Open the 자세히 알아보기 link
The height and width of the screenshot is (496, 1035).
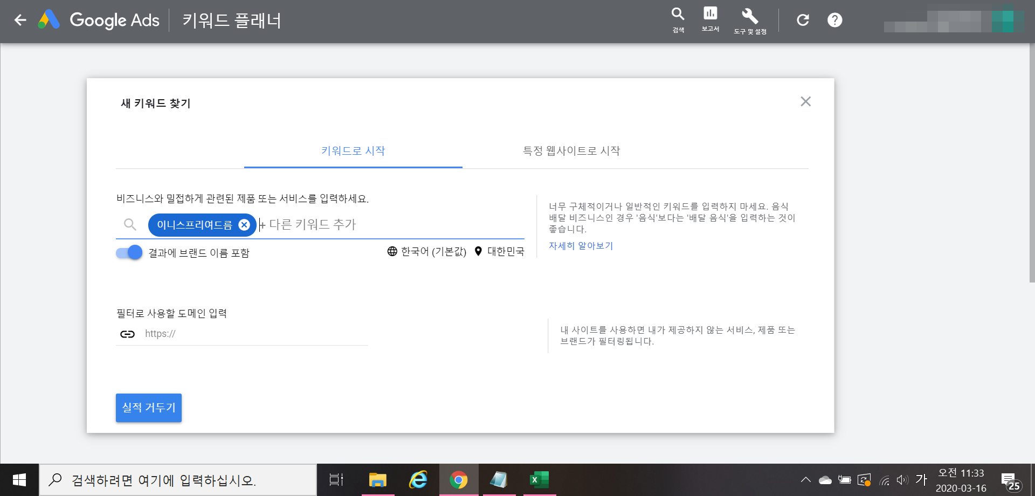coord(581,246)
